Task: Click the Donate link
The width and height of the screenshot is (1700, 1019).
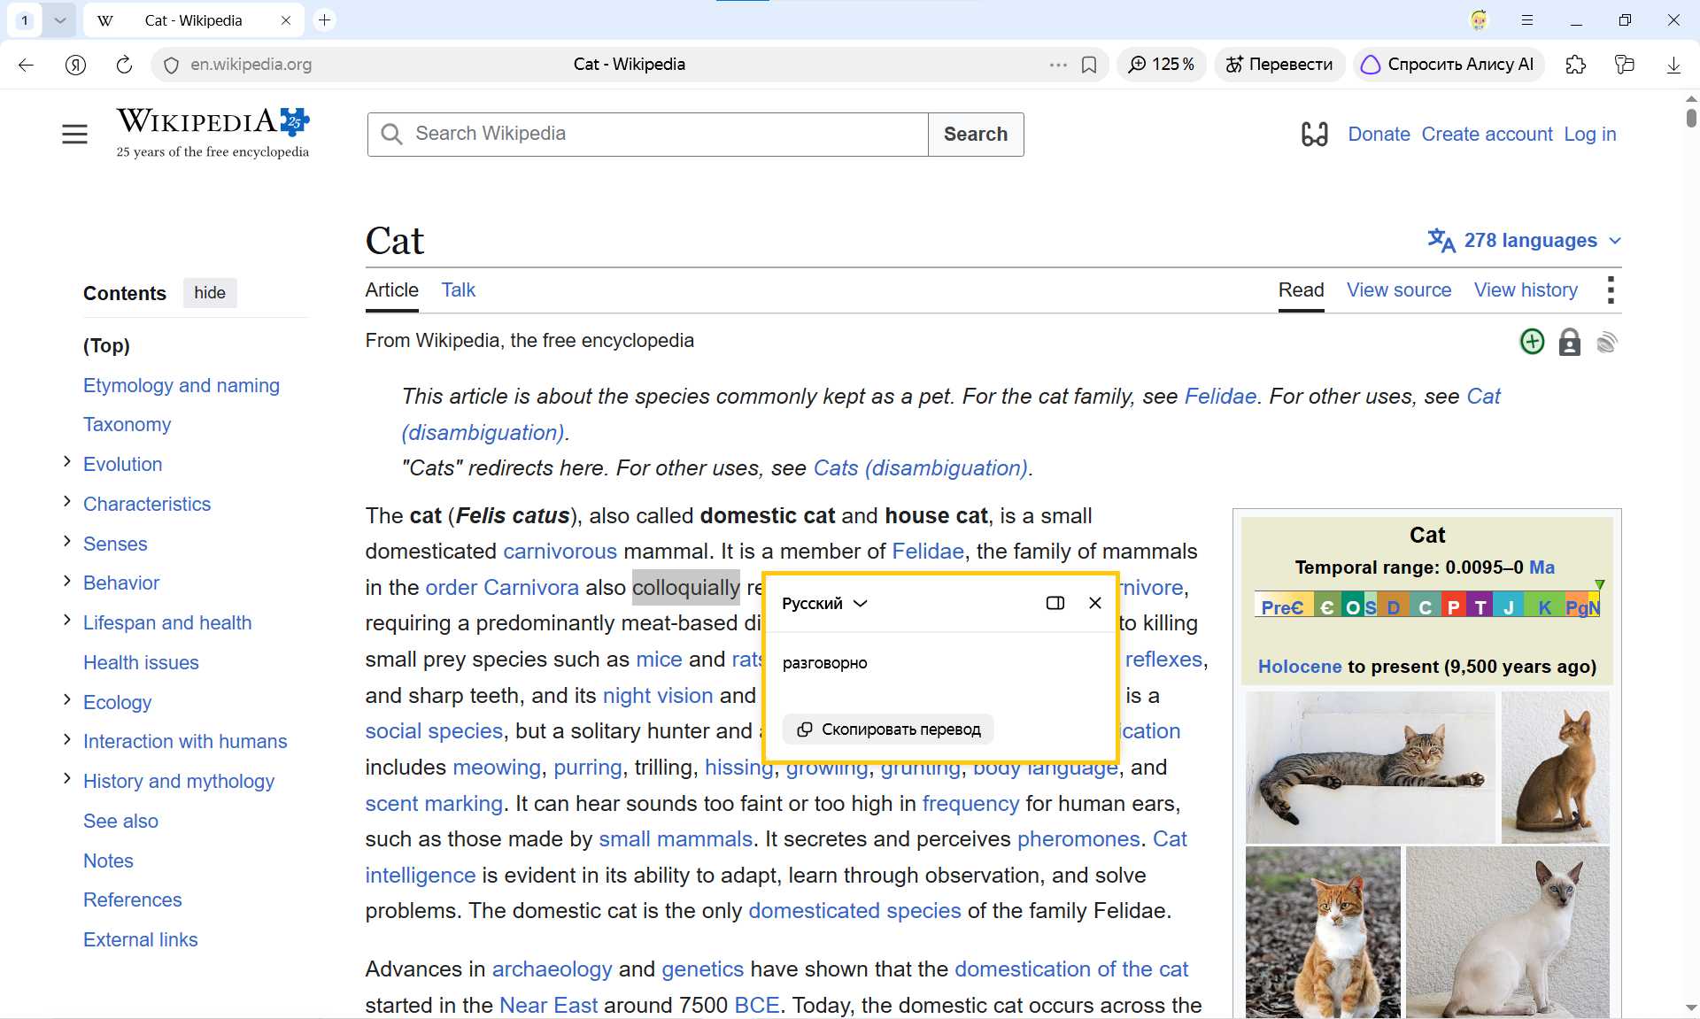Action: pos(1379,134)
